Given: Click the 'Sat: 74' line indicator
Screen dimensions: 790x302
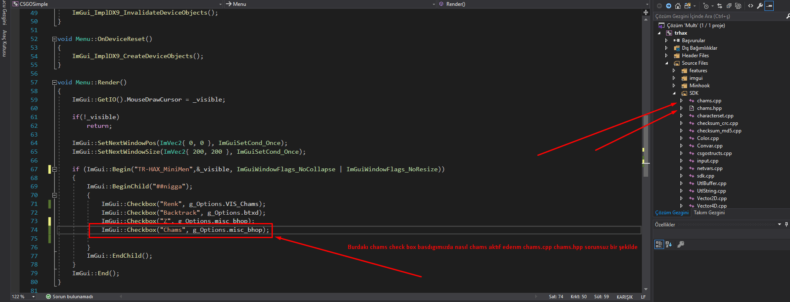Looking at the screenshot, I should (556, 297).
